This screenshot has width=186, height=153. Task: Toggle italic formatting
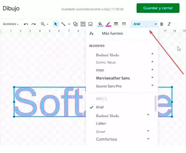(169, 24)
